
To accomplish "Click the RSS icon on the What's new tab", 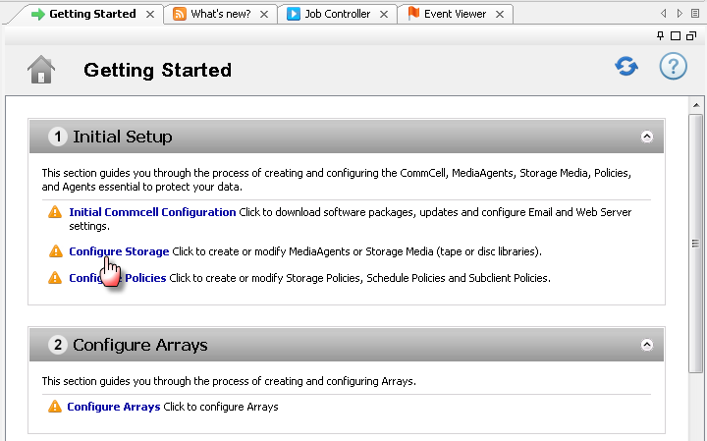I will point(180,14).
